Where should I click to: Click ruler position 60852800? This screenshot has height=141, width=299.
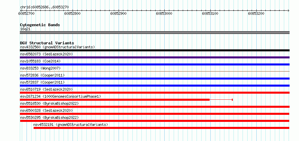(73, 13)
